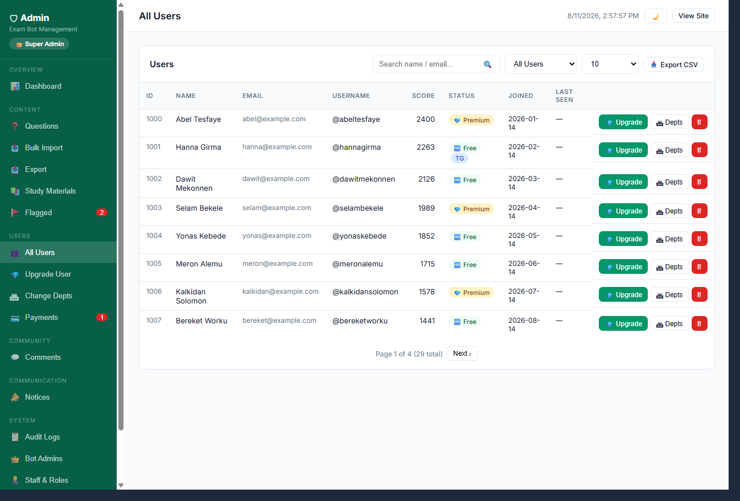Click Export CSV button
This screenshot has height=501, width=740.
pos(673,64)
